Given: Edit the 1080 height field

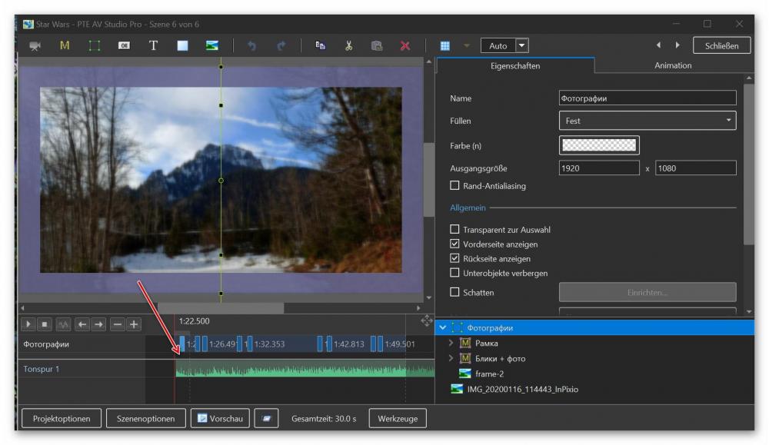Looking at the screenshot, I should 695,168.
